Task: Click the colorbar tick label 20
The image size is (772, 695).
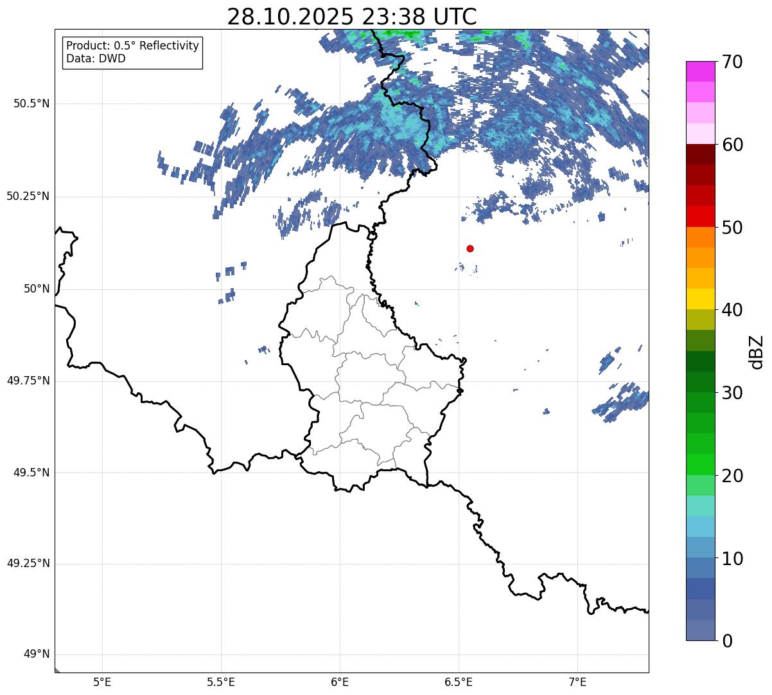Action: click(732, 476)
